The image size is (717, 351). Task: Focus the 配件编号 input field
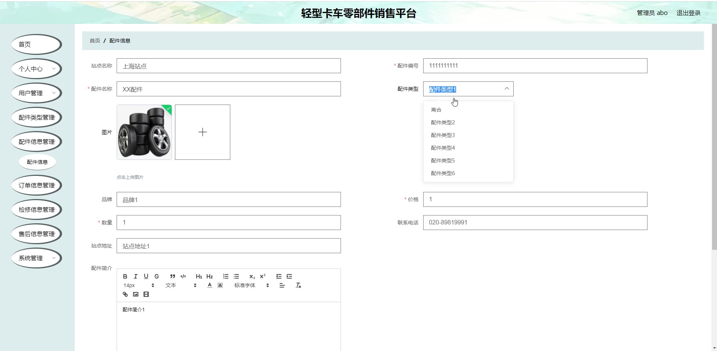[535, 66]
